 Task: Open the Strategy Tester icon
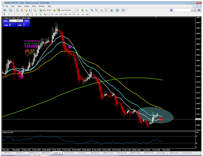coord(35,10)
